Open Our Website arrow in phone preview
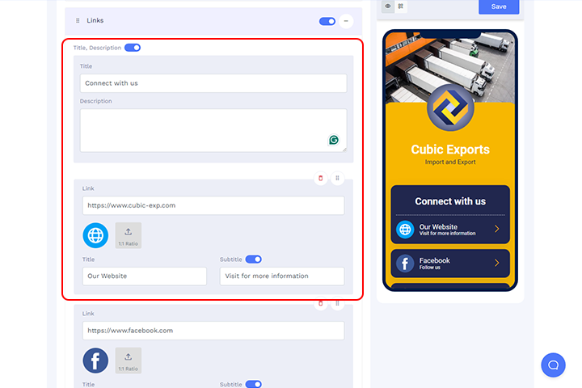 pos(496,229)
